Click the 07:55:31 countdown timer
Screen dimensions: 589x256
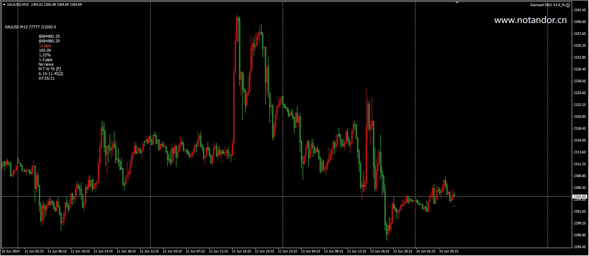[47, 78]
